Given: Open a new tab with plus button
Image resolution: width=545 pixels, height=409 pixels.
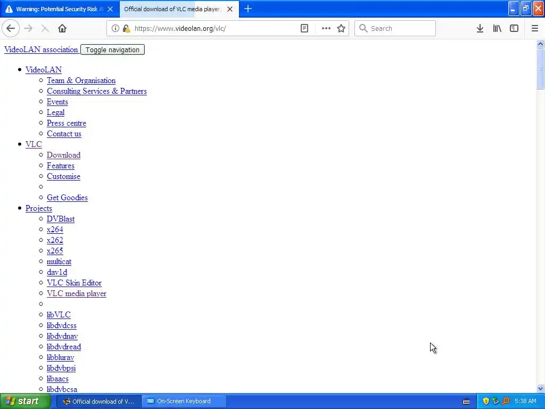Looking at the screenshot, I should tap(248, 9).
